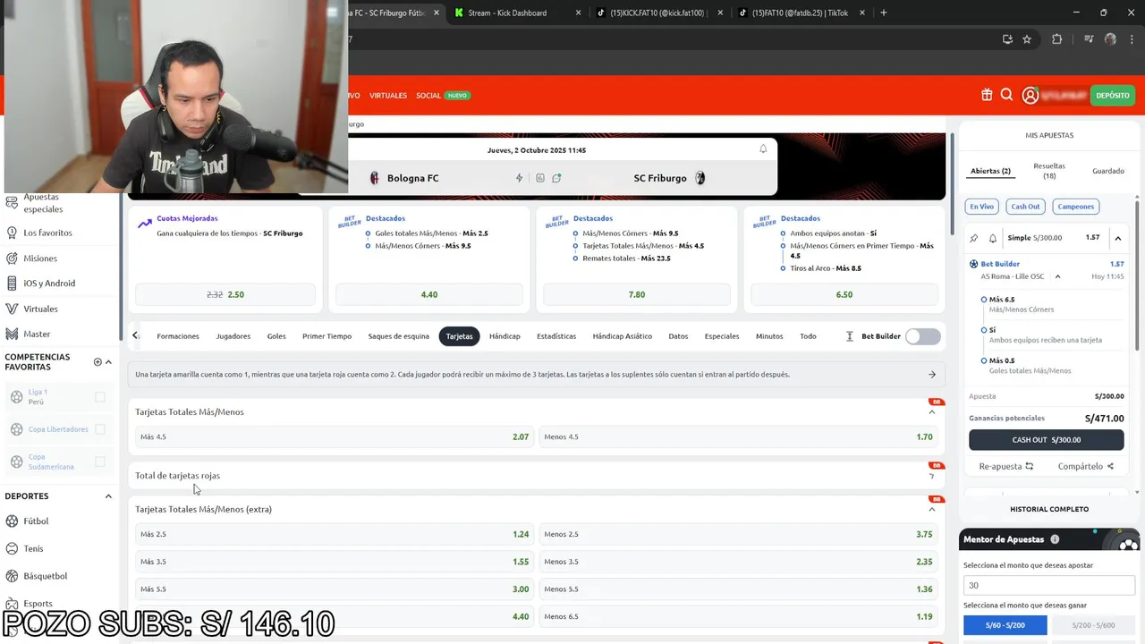
Task: Switch to Saques de esquina tab
Action: 399,336
